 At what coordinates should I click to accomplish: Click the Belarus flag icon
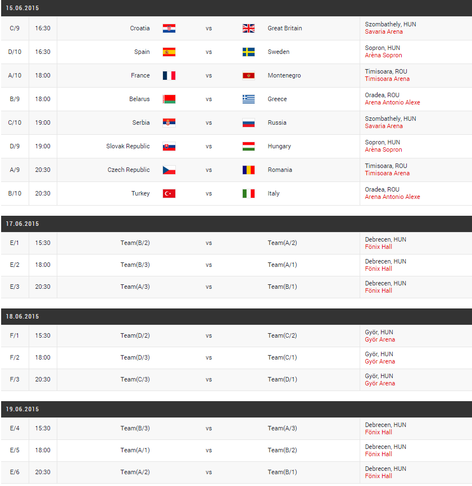[169, 99]
